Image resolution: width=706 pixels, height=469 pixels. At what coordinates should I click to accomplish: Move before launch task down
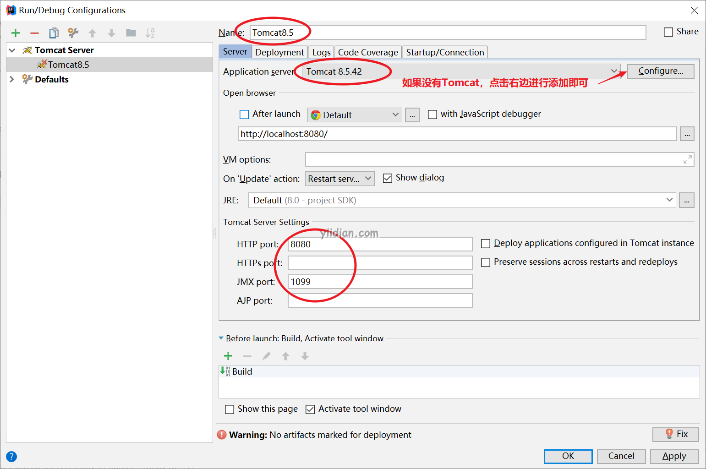pyautogui.click(x=305, y=356)
